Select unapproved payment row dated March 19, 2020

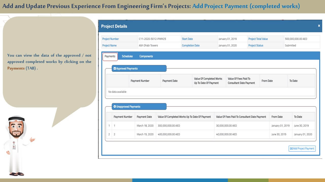point(145,134)
